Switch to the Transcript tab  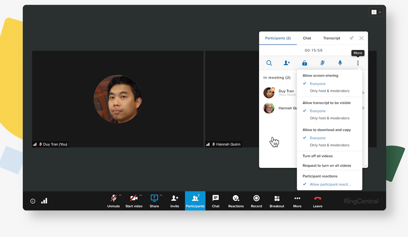click(331, 38)
